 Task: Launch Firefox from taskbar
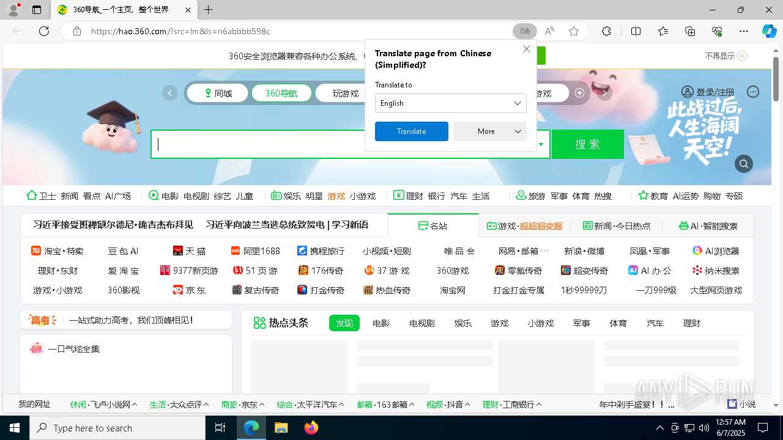311,428
